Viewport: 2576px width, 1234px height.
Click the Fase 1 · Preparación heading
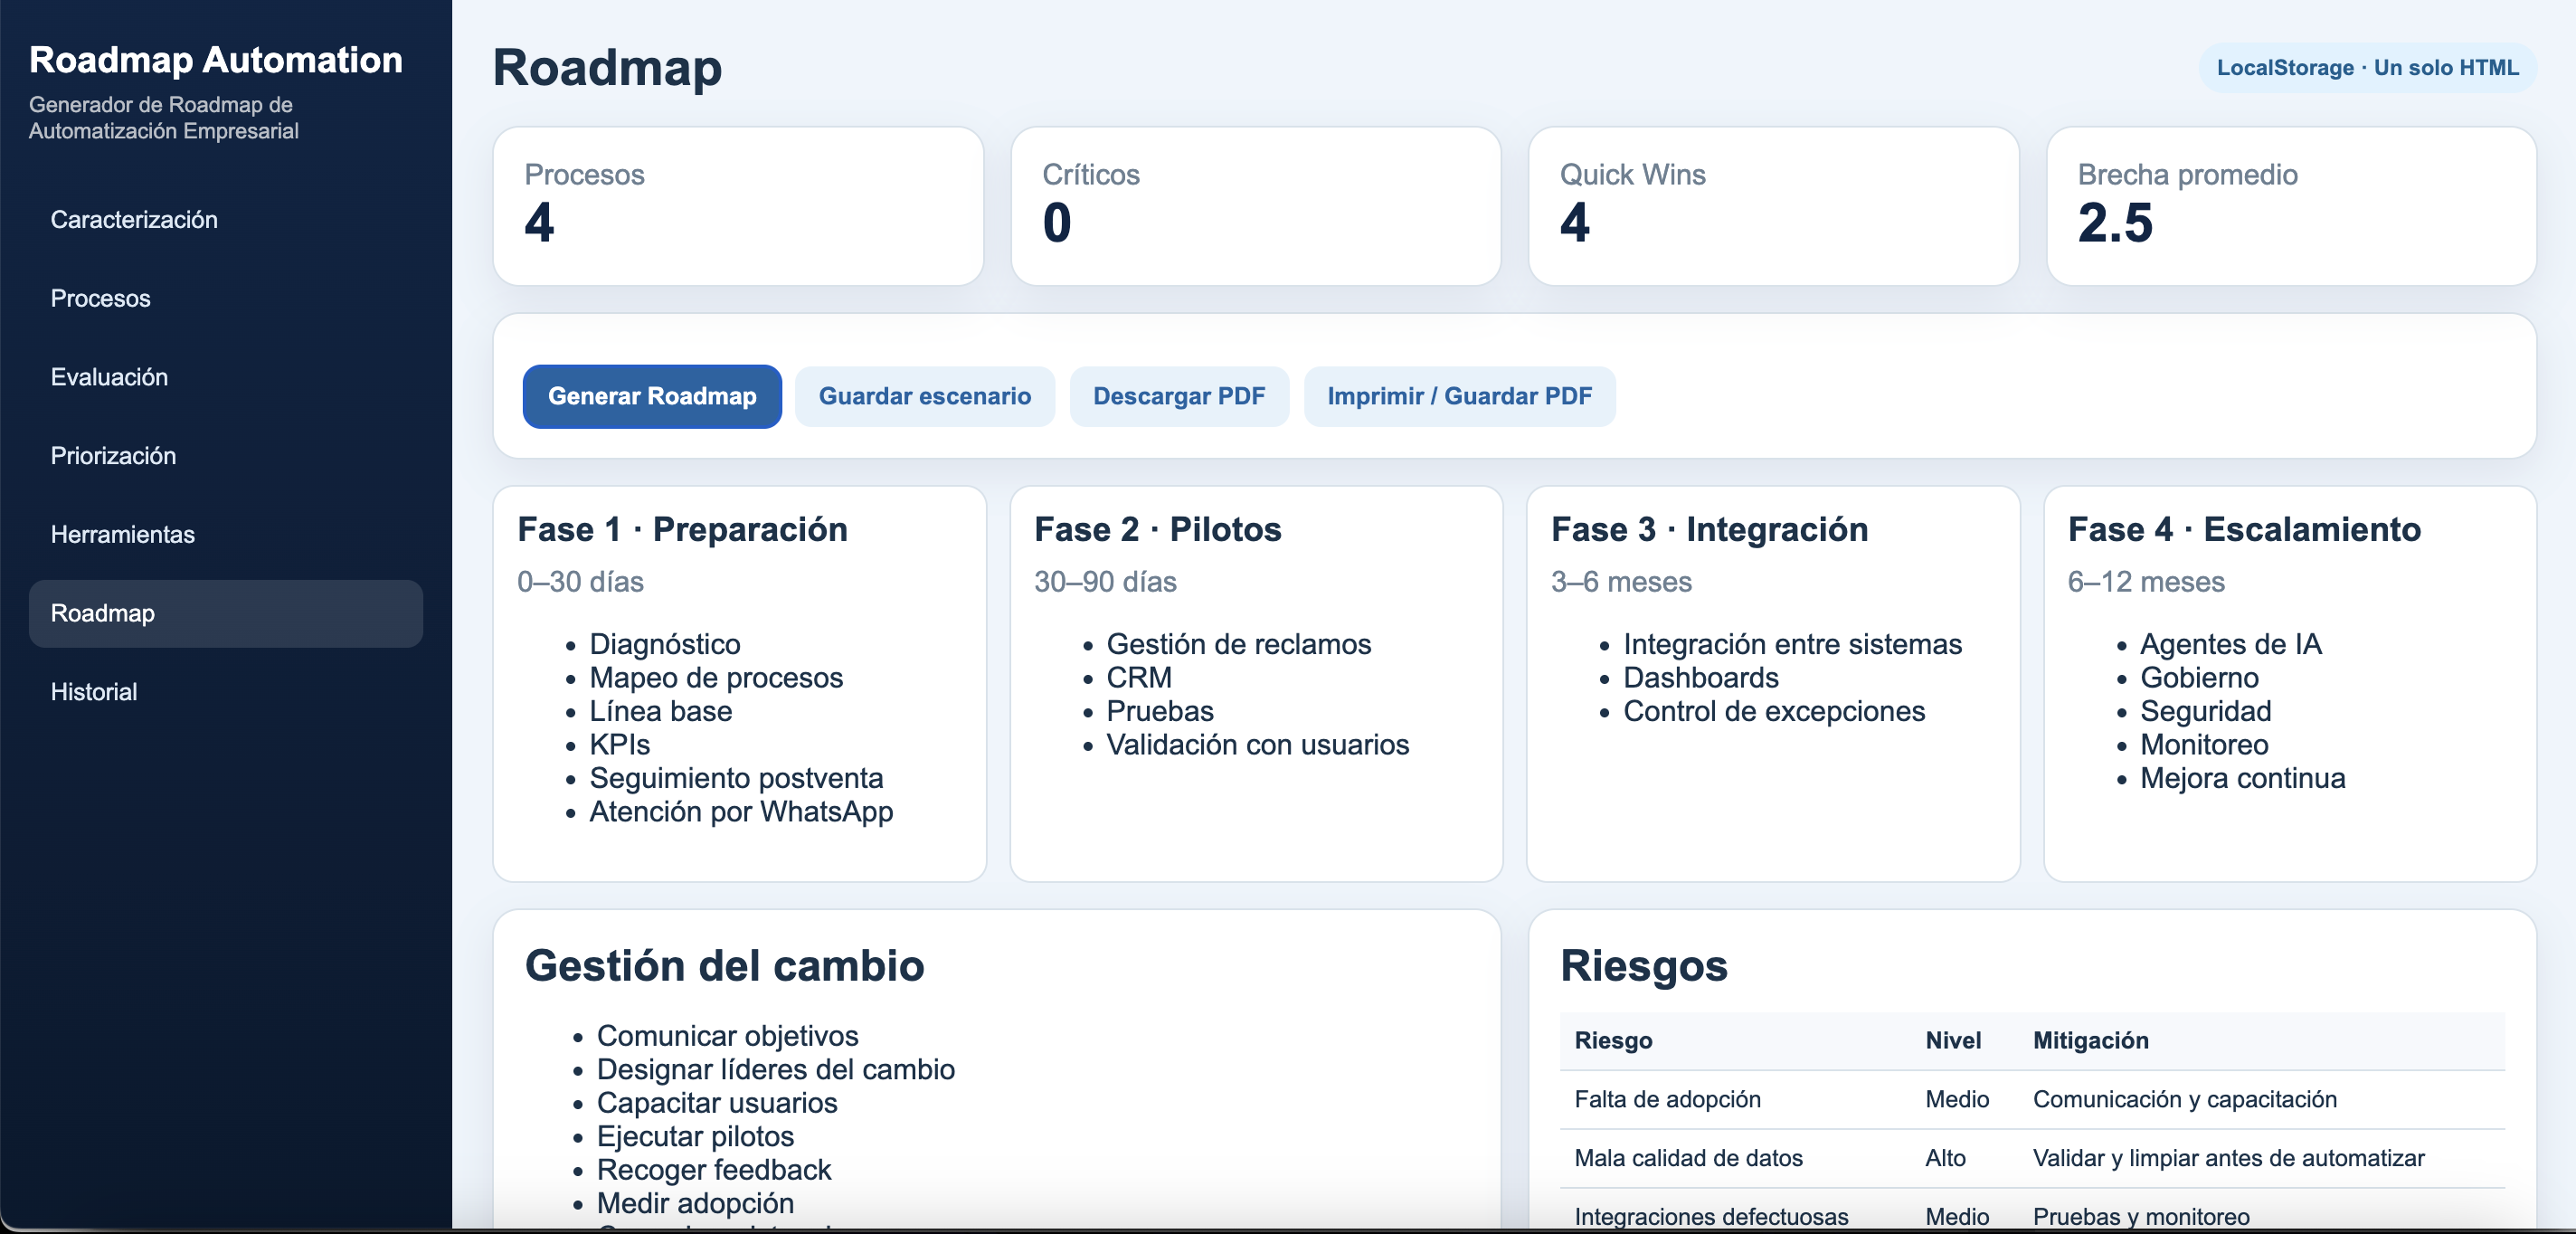(682, 530)
